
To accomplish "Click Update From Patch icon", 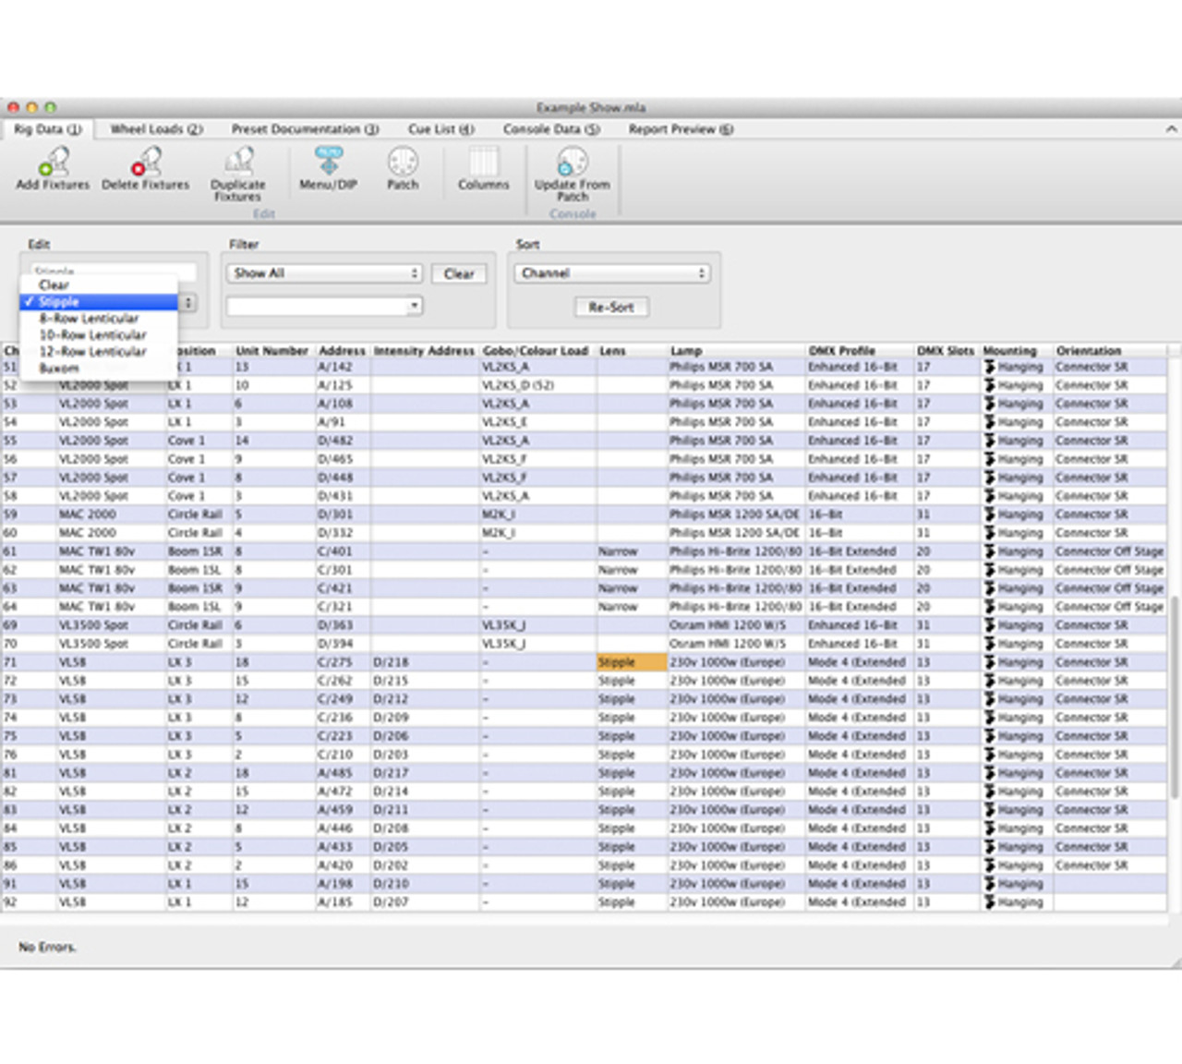I will tap(572, 163).
